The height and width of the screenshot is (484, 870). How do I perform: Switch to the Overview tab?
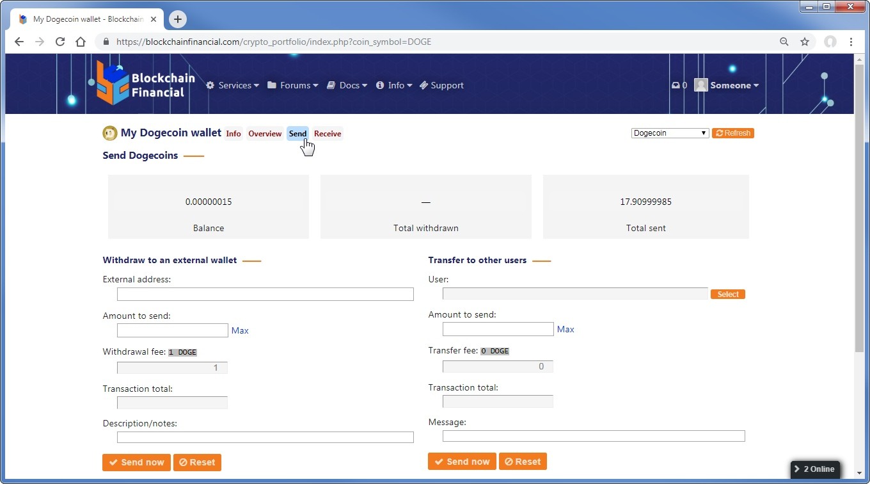(x=265, y=134)
